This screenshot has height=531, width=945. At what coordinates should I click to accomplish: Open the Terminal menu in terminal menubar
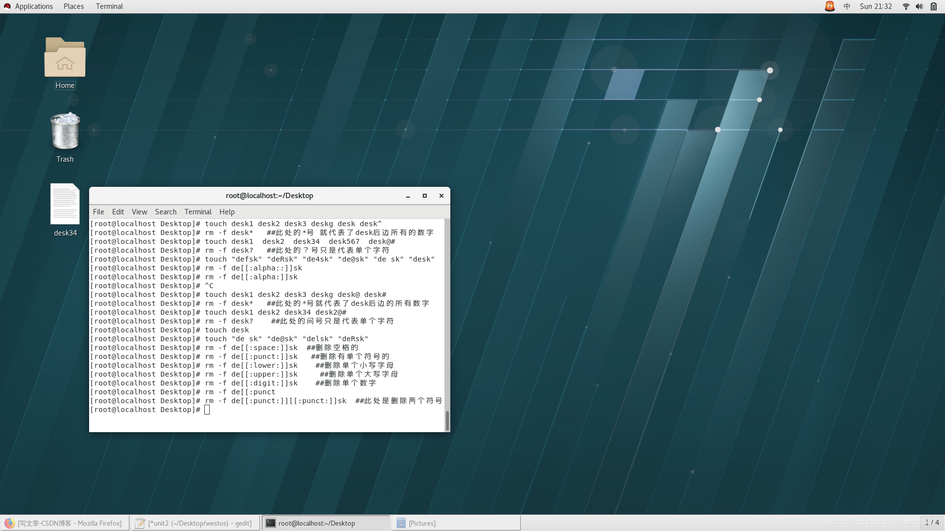tap(198, 212)
